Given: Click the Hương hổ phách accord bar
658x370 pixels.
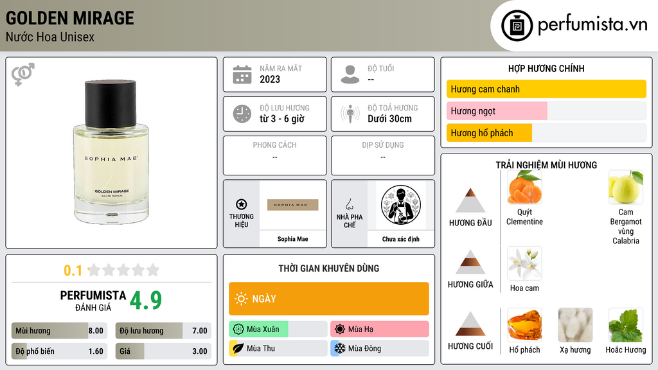Looking at the screenshot, I should [x=546, y=133].
